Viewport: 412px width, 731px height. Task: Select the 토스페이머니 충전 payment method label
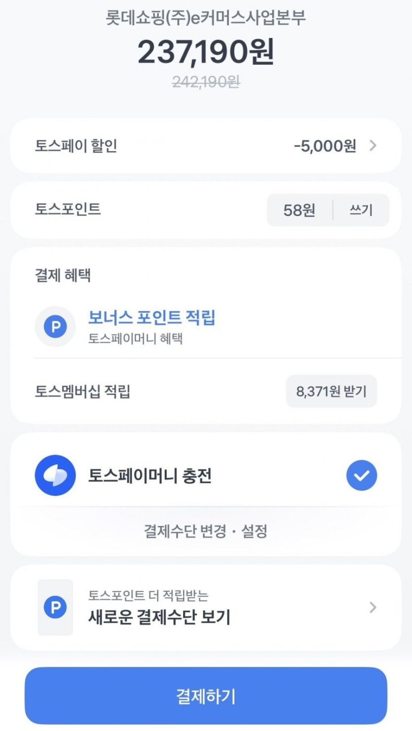150,476
